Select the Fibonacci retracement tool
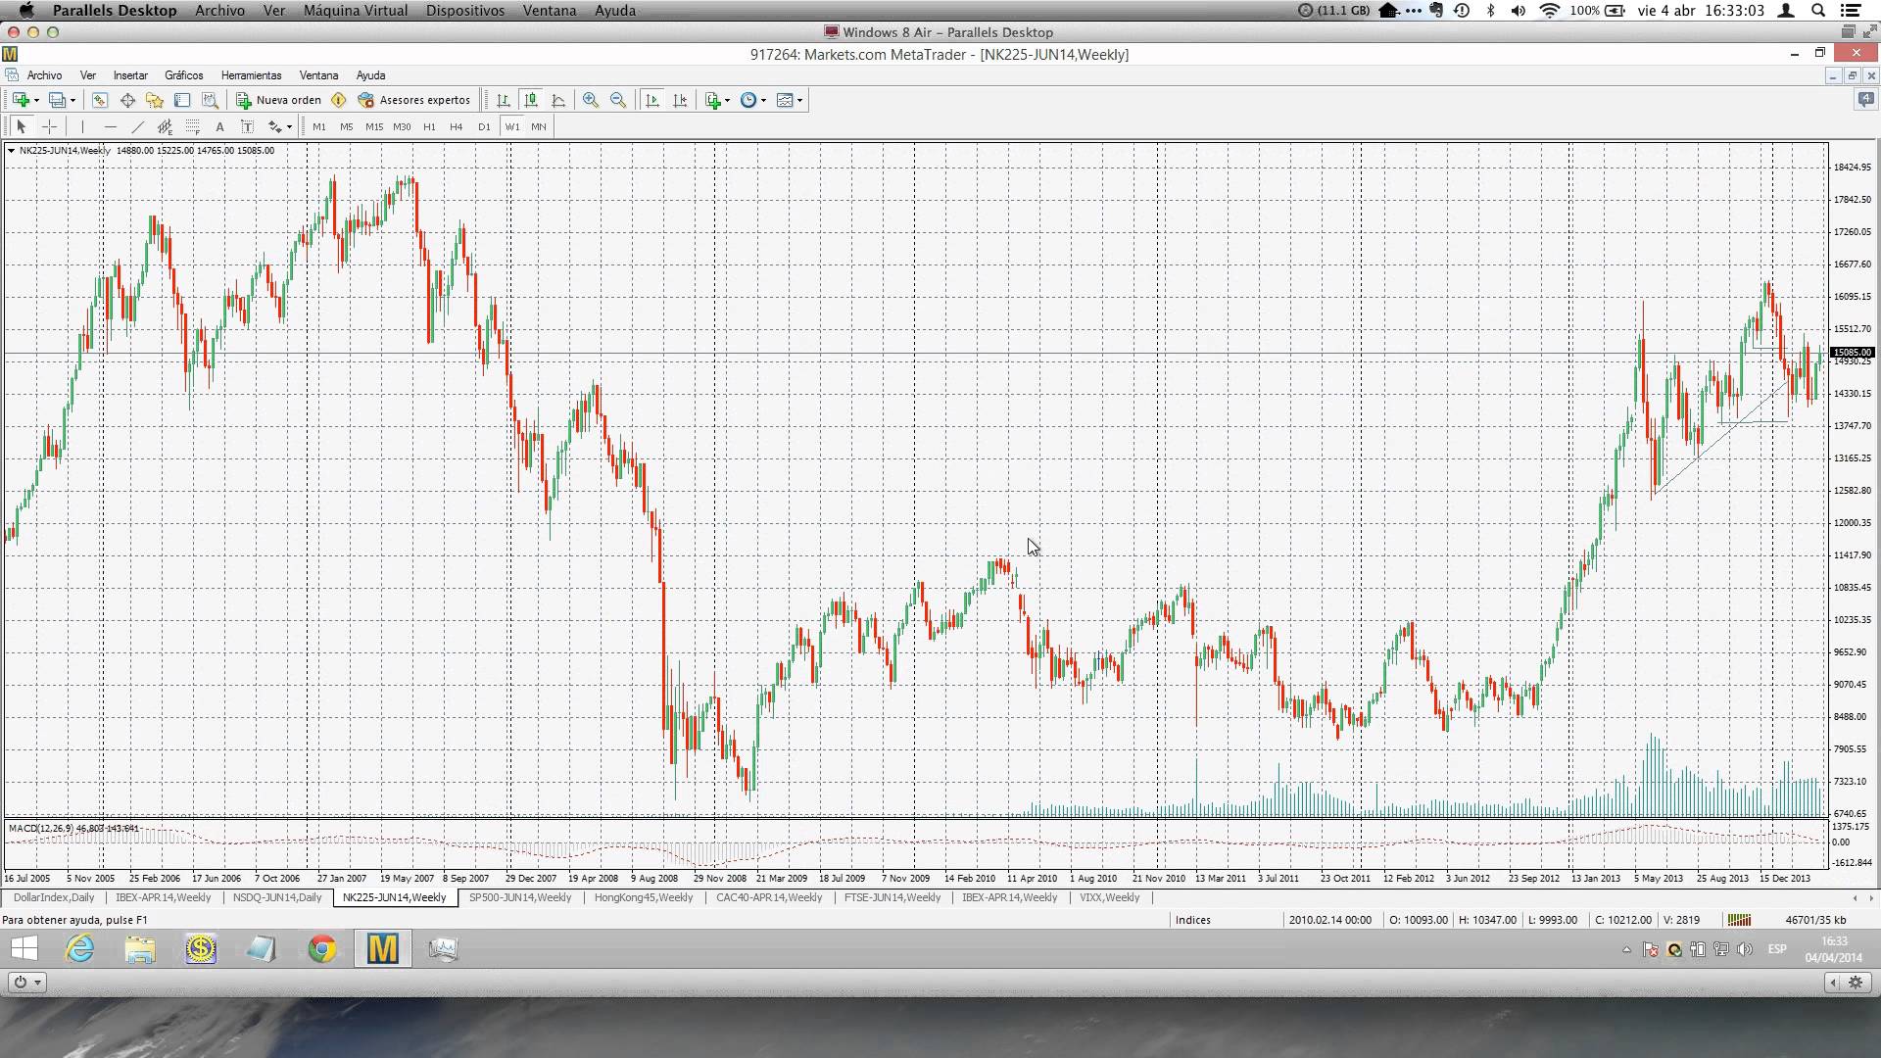Image resolution: width=1881 pixels, height=1058 pixels. [x=193, y=126]
